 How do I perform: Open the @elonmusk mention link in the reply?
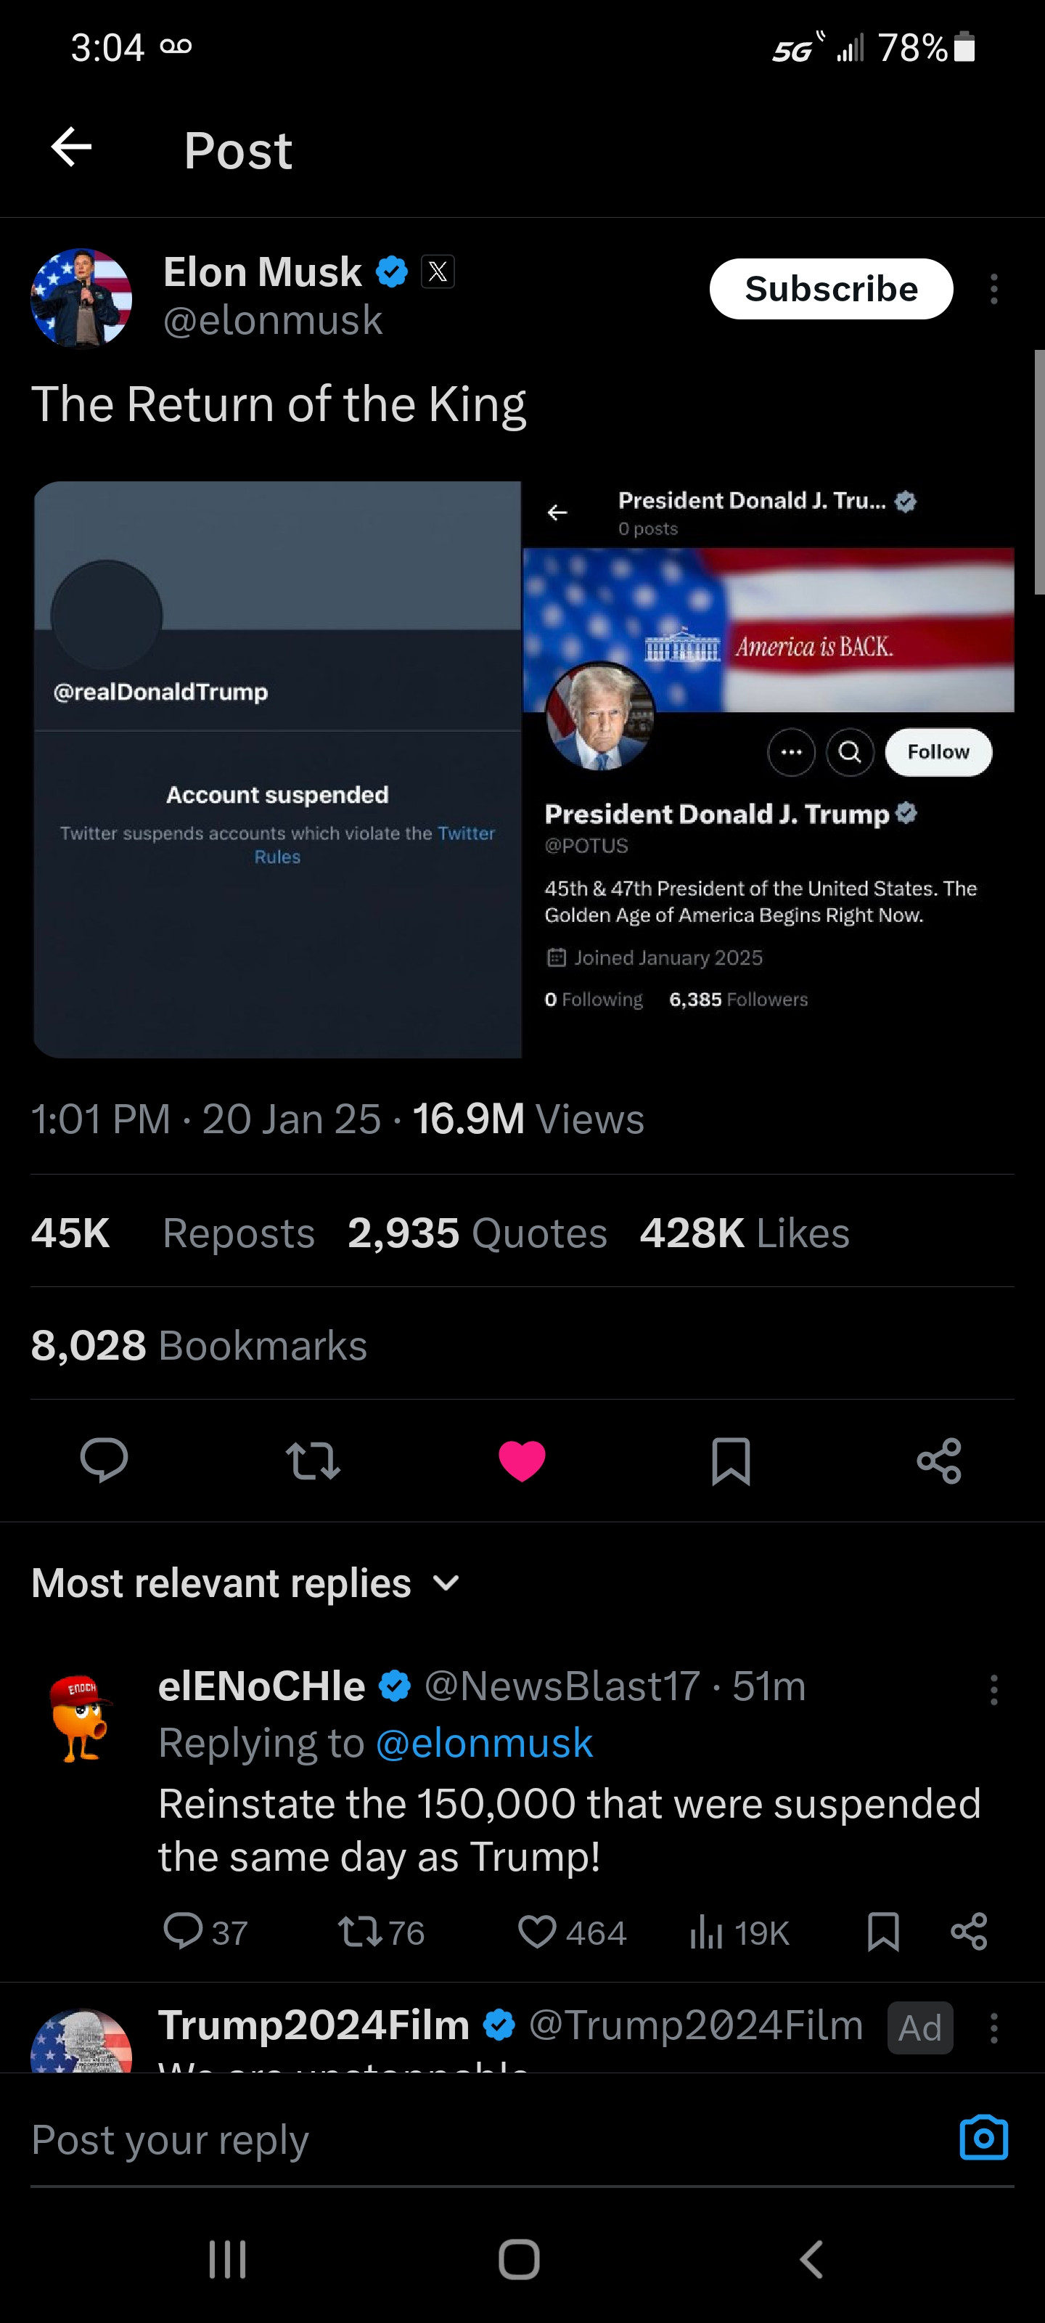[x=484, y=1743]
